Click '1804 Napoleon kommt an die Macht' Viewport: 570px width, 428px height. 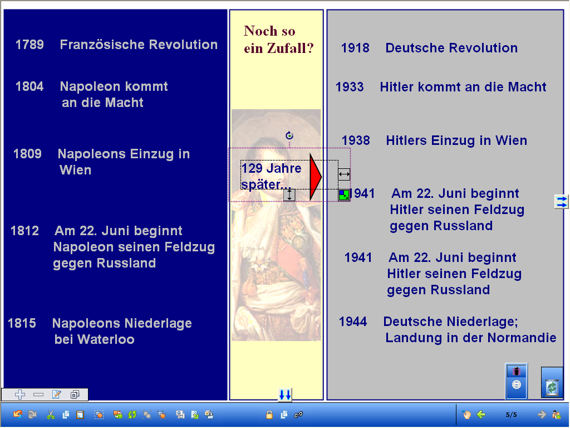[92, 94]
